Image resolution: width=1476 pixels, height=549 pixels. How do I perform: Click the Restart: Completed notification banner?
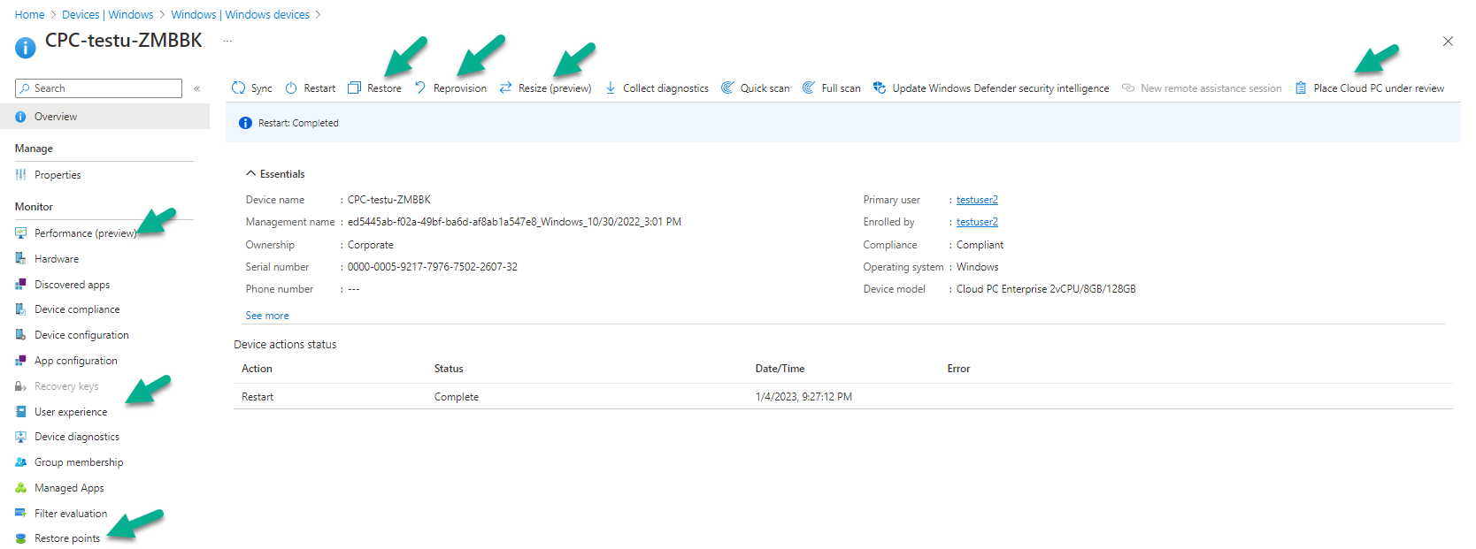(x=843, y=123)
